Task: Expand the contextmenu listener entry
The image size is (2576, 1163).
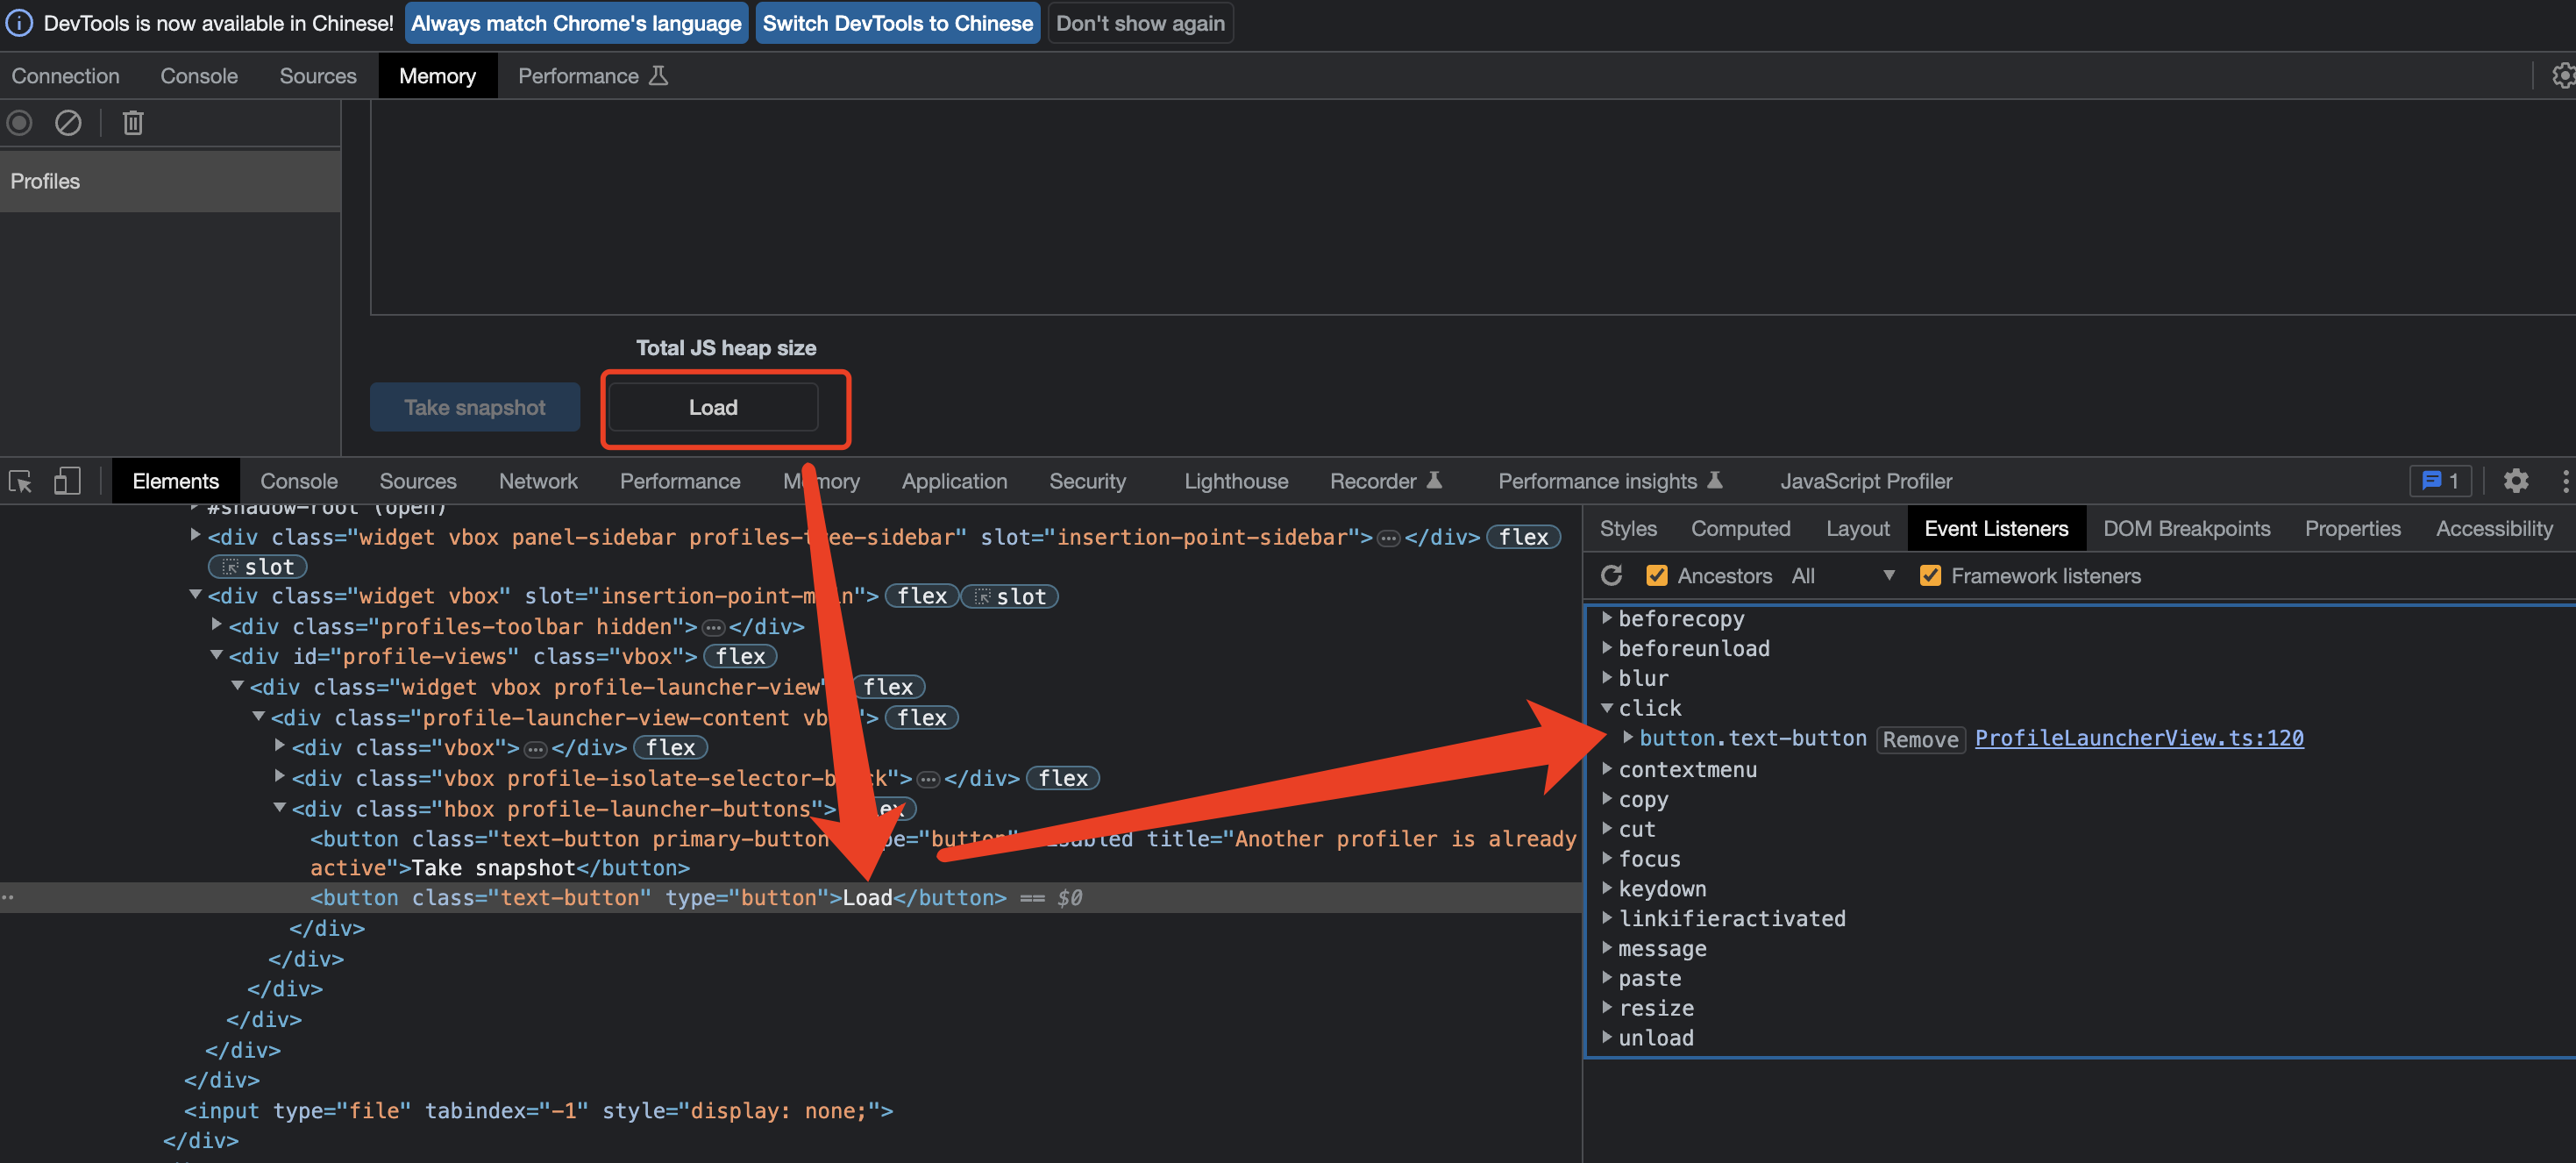Action: coord(1606,769)
